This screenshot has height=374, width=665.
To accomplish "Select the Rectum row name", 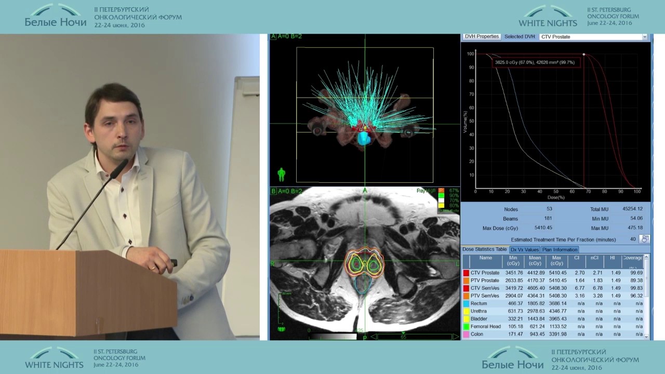I will 478,303.
